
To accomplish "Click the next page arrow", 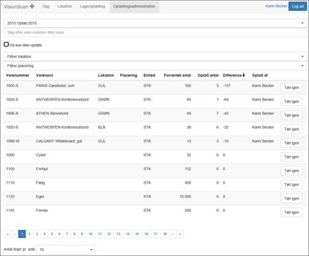I will [173, 234].
